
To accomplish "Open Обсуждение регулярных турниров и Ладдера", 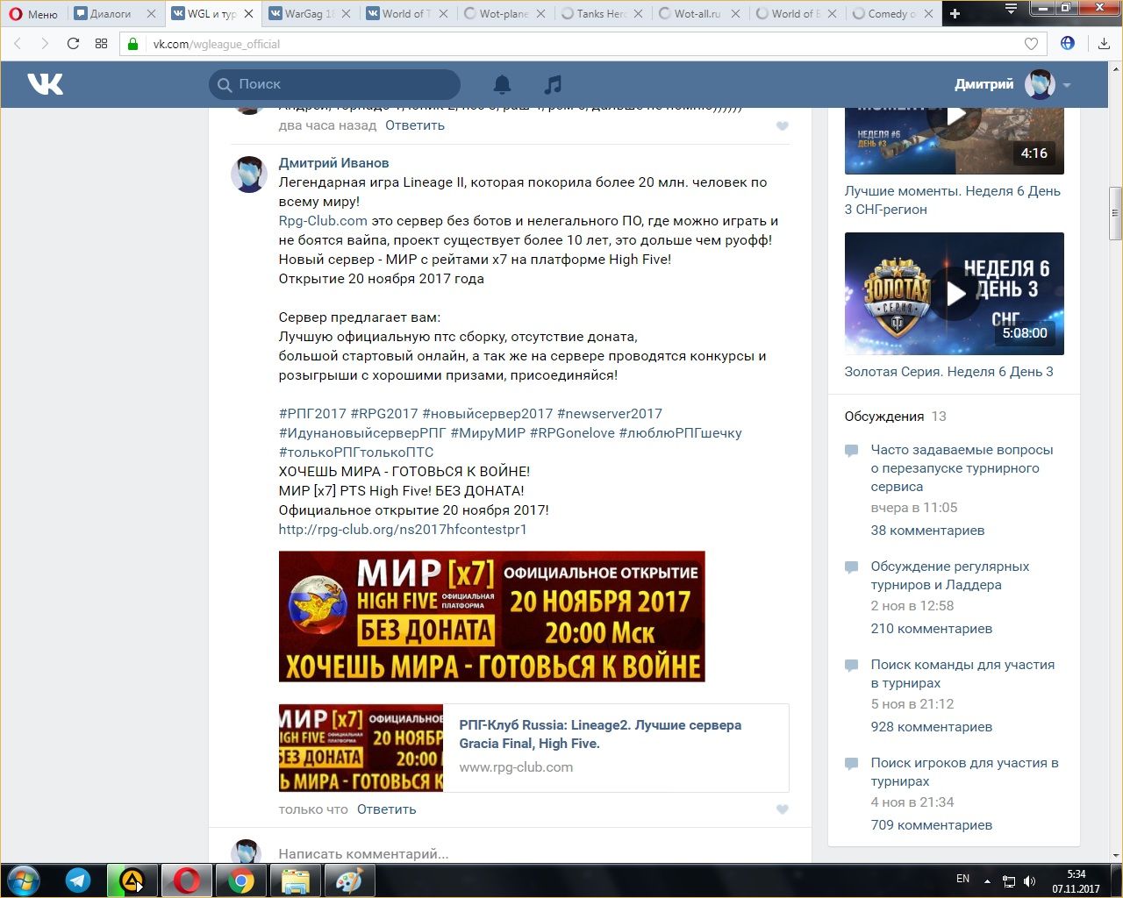I will (950, 575).
